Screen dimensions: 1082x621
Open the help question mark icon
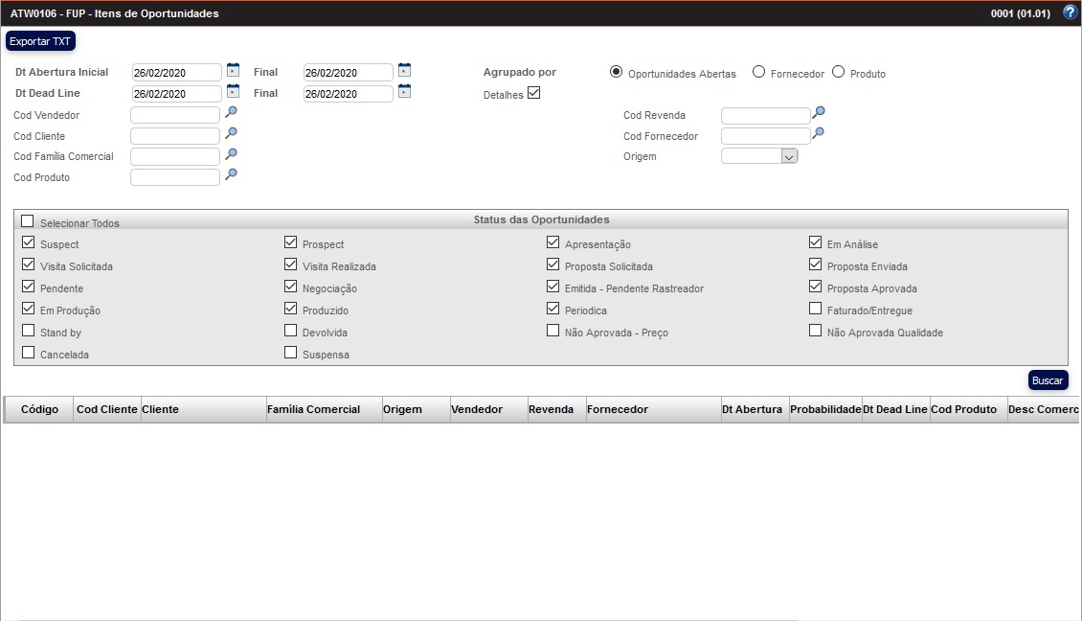click(1071, 12)
